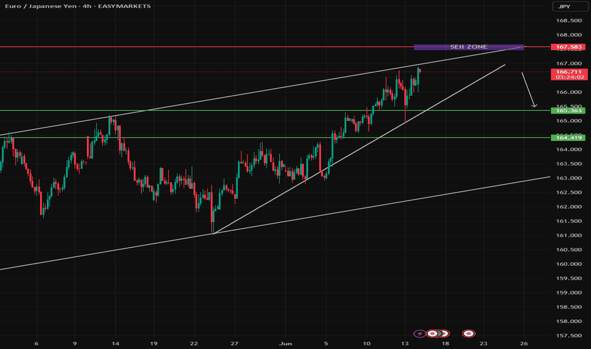Click date label 23 on time axis
591x349 pixels.
point(483,344)
